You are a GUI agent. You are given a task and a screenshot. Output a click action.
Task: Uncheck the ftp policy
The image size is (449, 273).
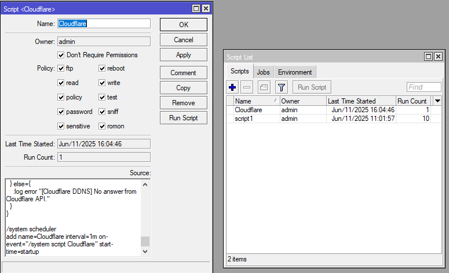coord(61,68)
